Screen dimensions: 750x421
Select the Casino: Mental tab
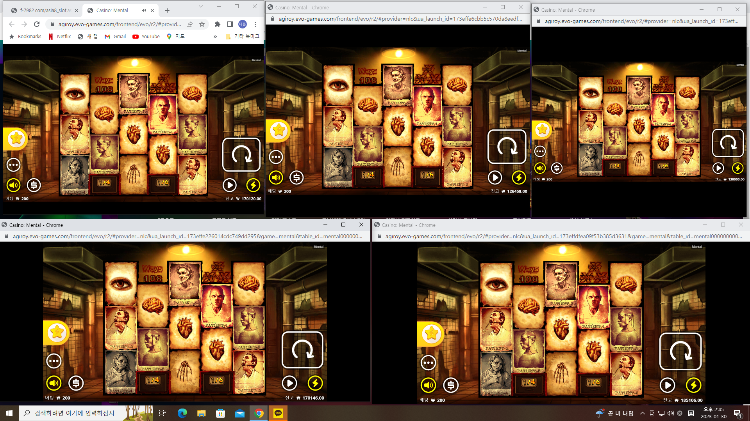click(x=120, y=11)
